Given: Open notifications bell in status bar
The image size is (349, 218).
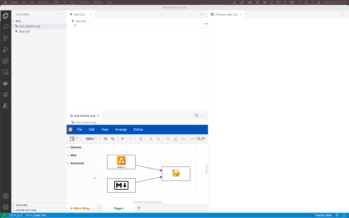Looking at the screenshot, I should pos(344,215).
